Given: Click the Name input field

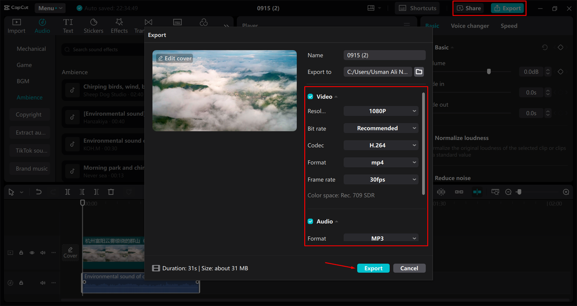Looking at the screenshot, I should click(x=385, y=55).
